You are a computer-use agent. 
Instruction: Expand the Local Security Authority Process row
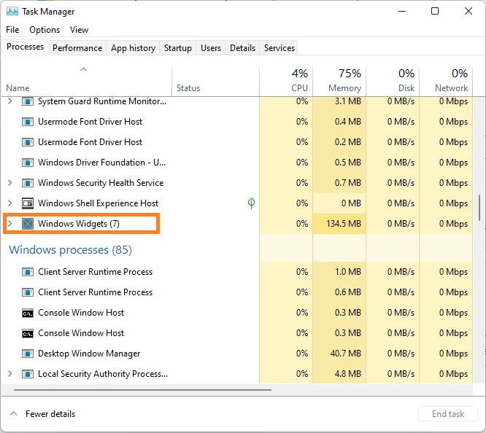[x=10, y=374]
